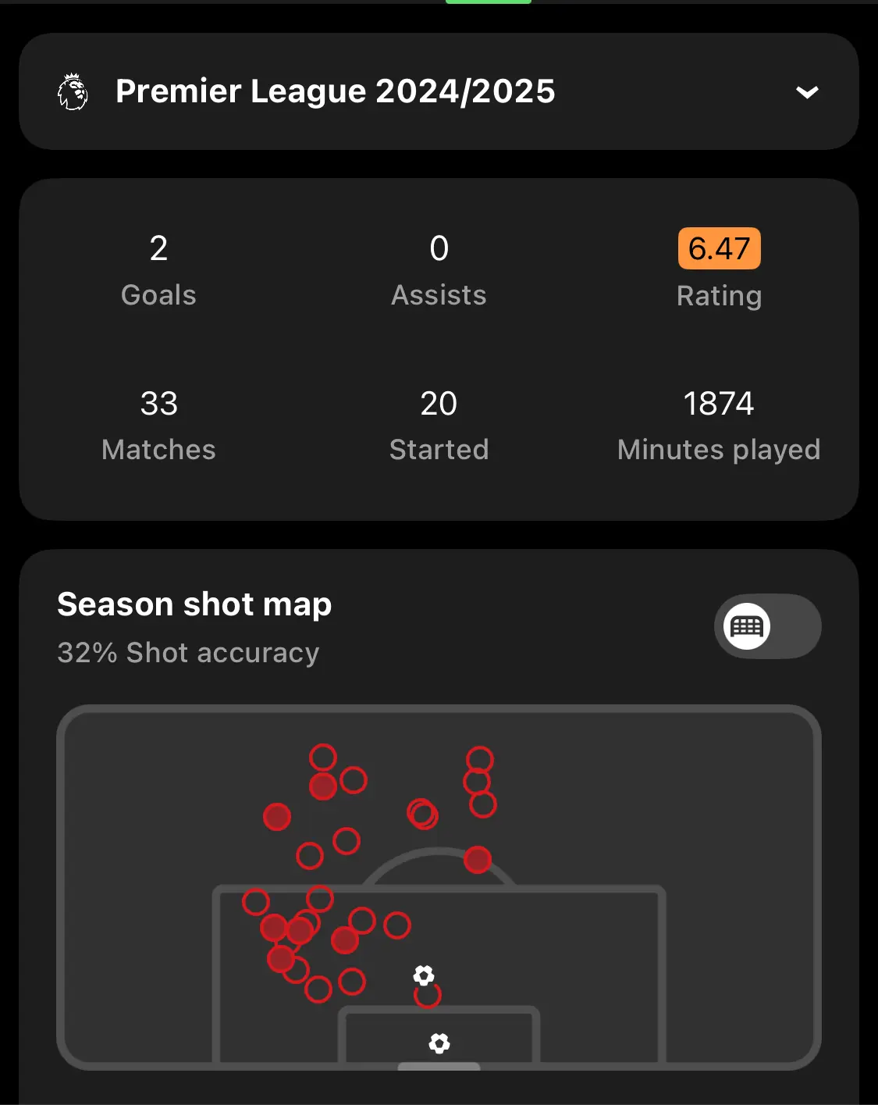Tap the 32% Shot accuracy label
The image size is (878, 1105).
[x=188, y=652]
